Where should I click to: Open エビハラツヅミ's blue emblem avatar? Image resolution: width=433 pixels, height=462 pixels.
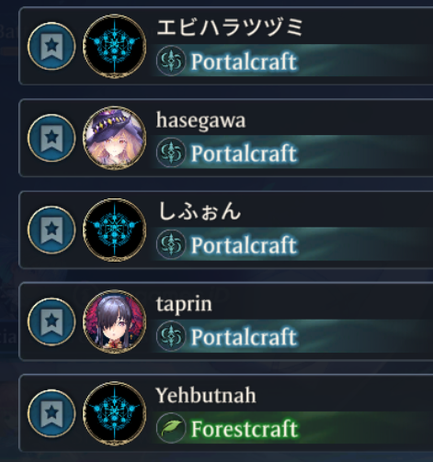[114, 46]
